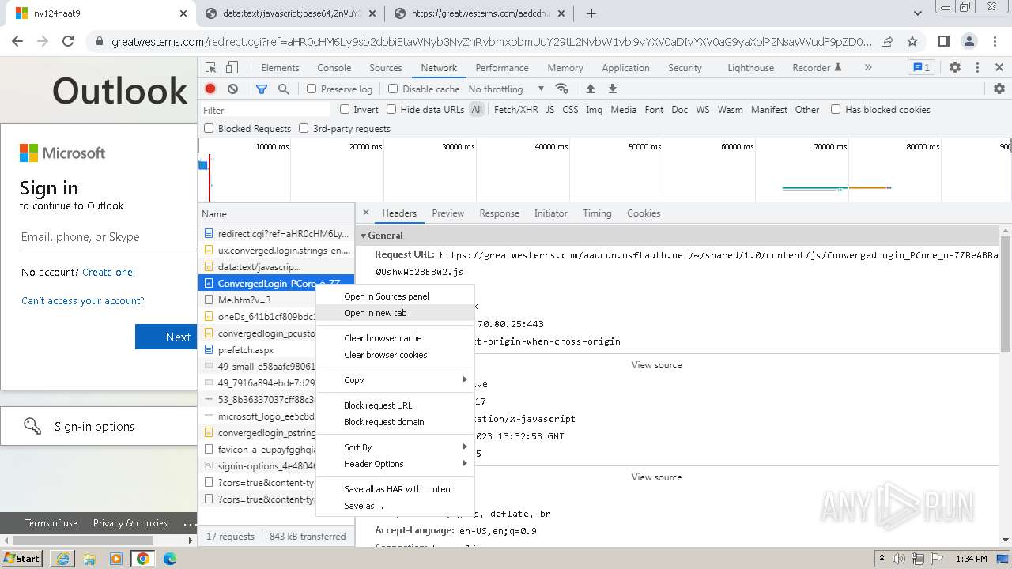Click the Email, phone, or Skype field
Image resolution: width=1012 pixels, height=569 pixels.
[108, 237]
